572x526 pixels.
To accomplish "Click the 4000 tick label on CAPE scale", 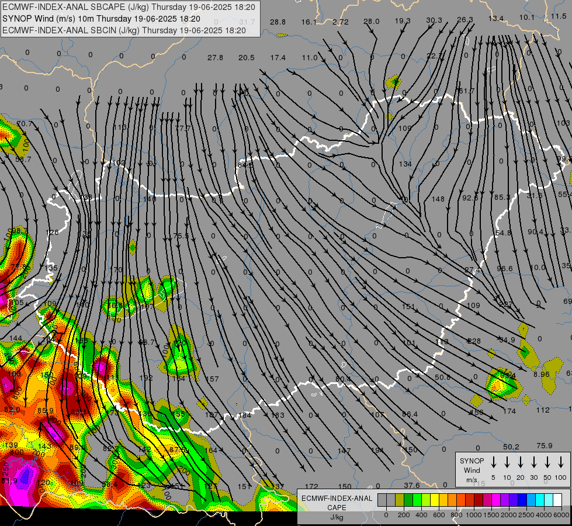I will pos(543,515).
